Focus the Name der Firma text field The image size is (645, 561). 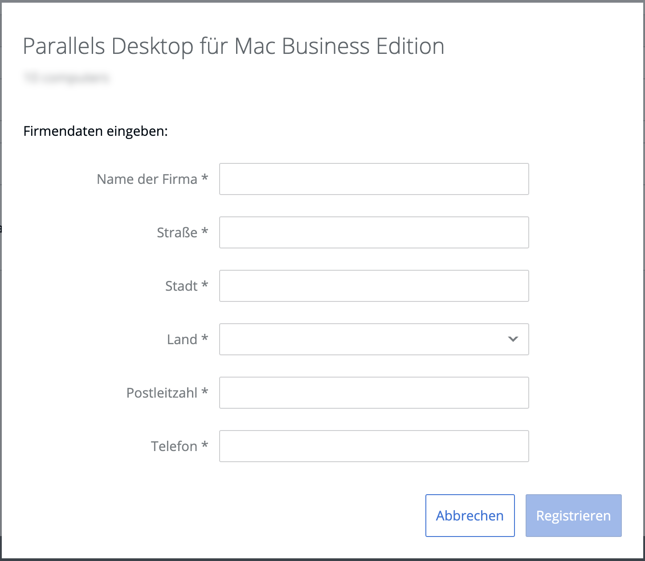pyautogui.click(x=374, y=179)
